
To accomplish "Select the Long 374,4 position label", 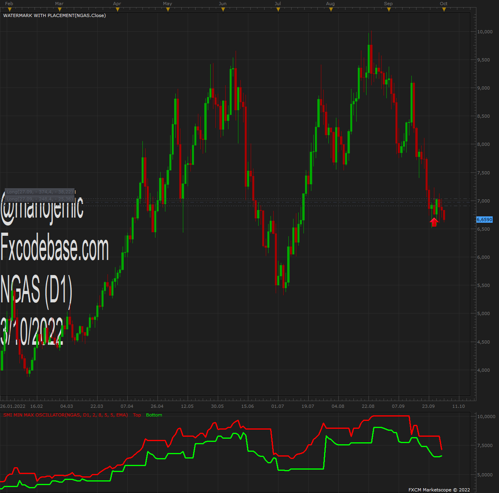I will pyautogui.click(x=40, y=192).
